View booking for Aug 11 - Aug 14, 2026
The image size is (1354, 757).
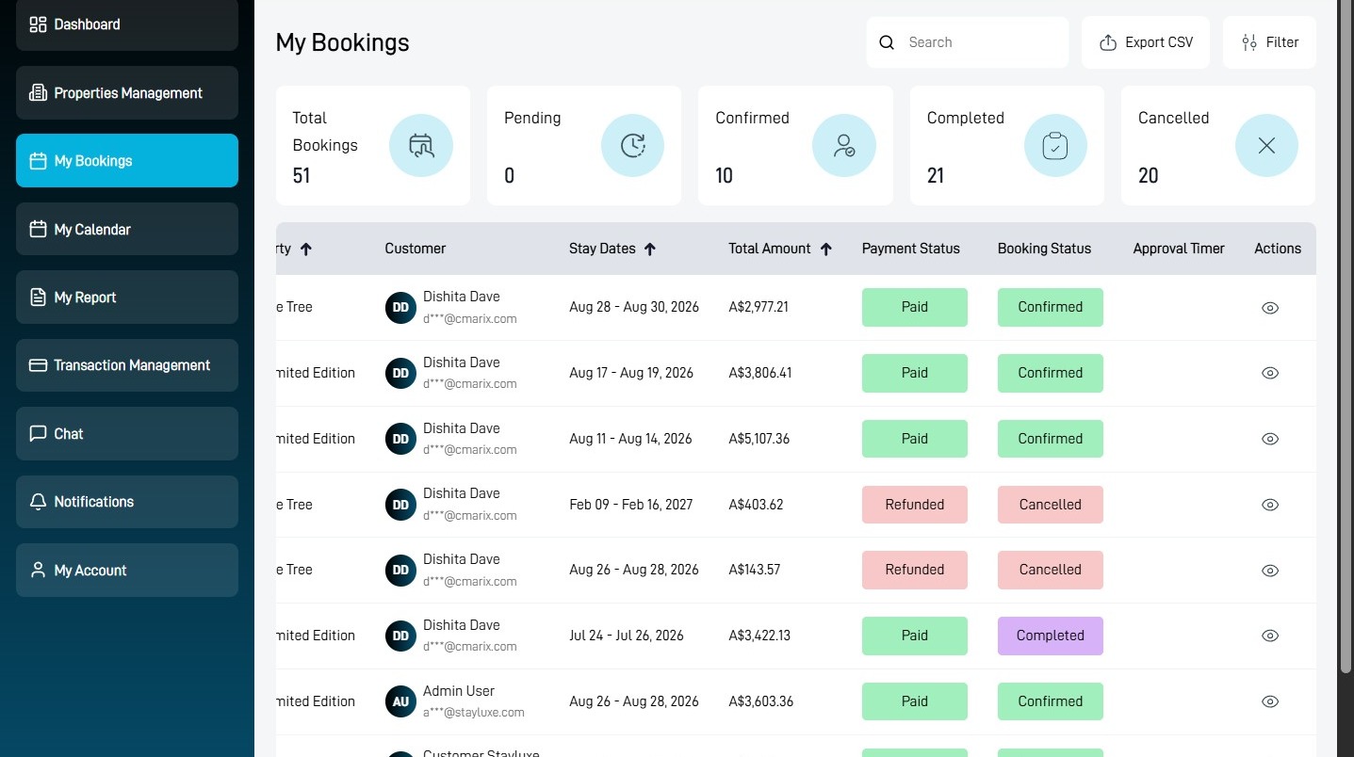click(x=1270, y=439)
